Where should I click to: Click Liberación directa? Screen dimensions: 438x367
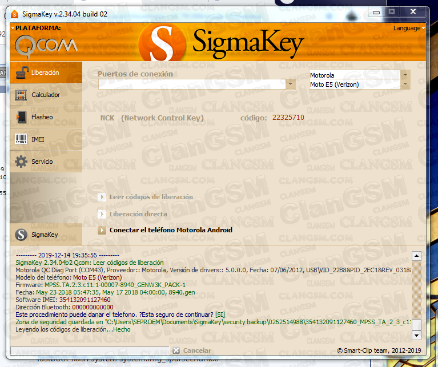138,214
